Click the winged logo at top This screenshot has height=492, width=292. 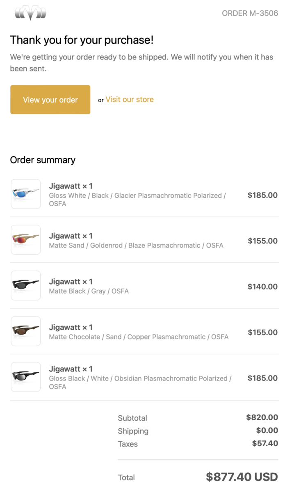30,13
